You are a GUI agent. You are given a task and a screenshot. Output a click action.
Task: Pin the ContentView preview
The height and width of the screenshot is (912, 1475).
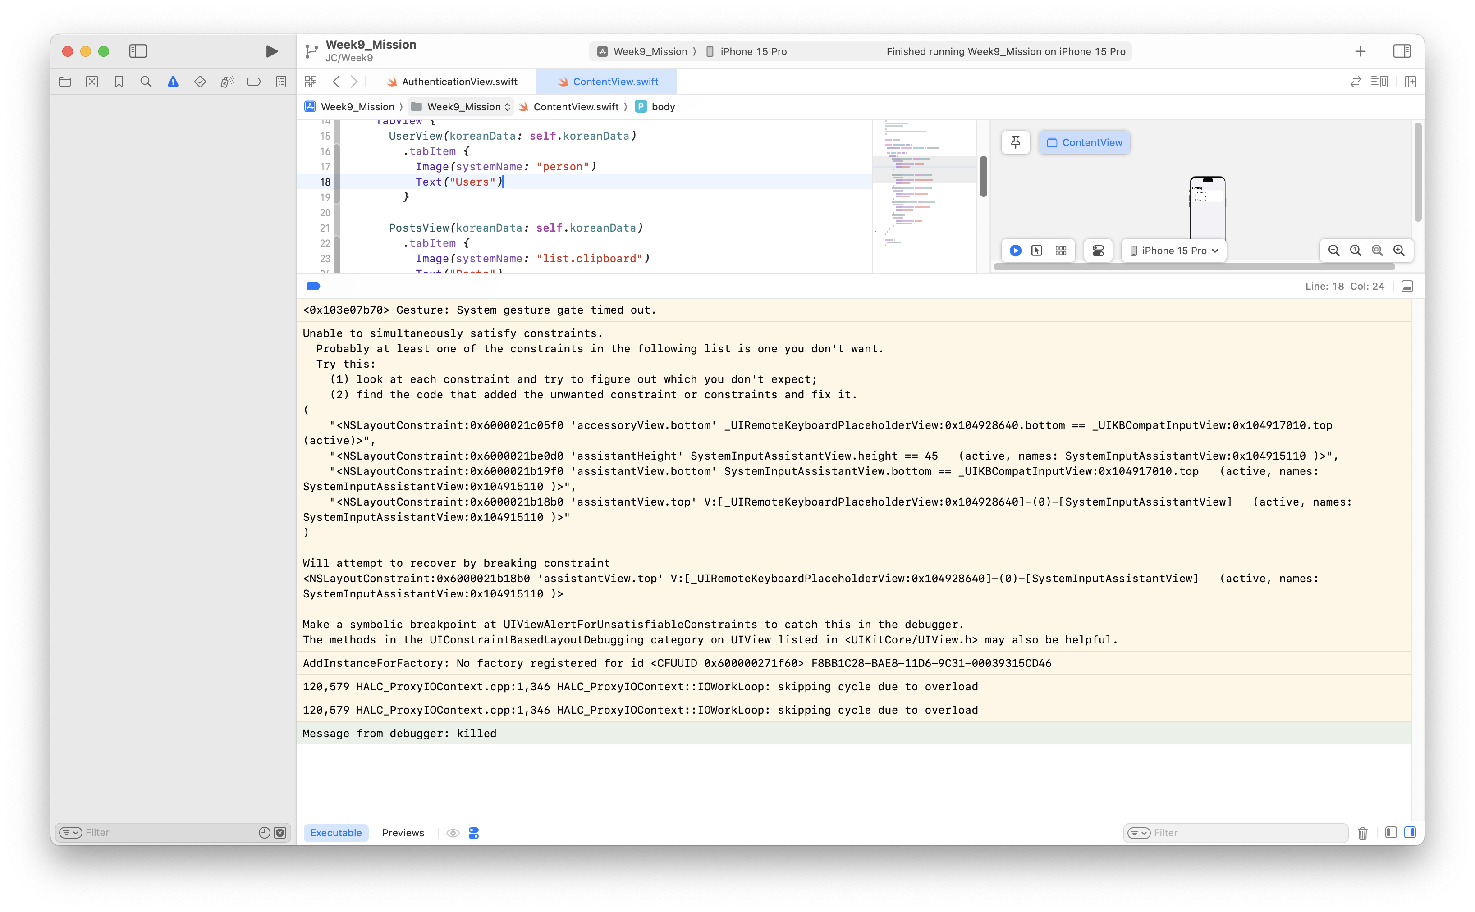pos(1015,142)
